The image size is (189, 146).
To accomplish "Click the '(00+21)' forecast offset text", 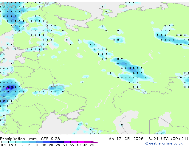I will [x=179, y=139].
